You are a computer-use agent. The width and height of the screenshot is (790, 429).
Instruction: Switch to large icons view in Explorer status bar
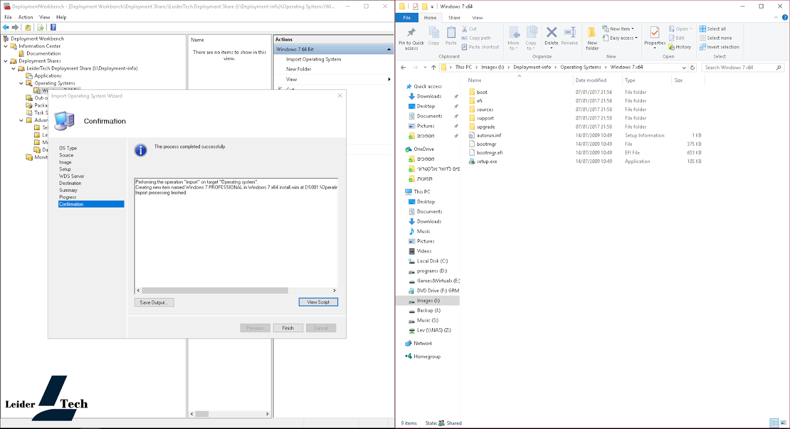click(x=784, y=423)
